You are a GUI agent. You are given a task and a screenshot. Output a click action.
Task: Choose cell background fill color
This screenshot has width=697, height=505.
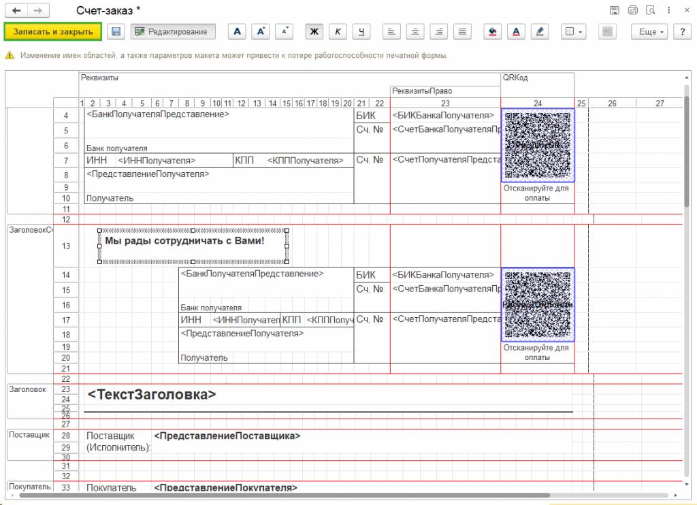tap(493, 31)
